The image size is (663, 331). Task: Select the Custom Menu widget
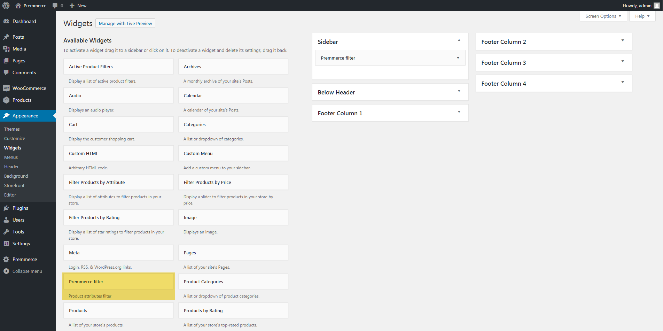[x=233, y=153]
